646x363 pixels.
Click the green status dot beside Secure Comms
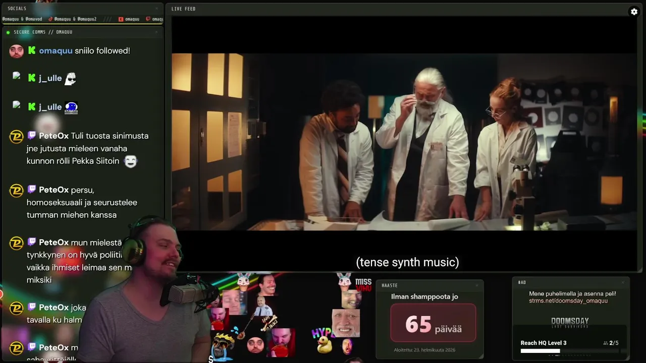pyautogui.click(x=8, y=32)
